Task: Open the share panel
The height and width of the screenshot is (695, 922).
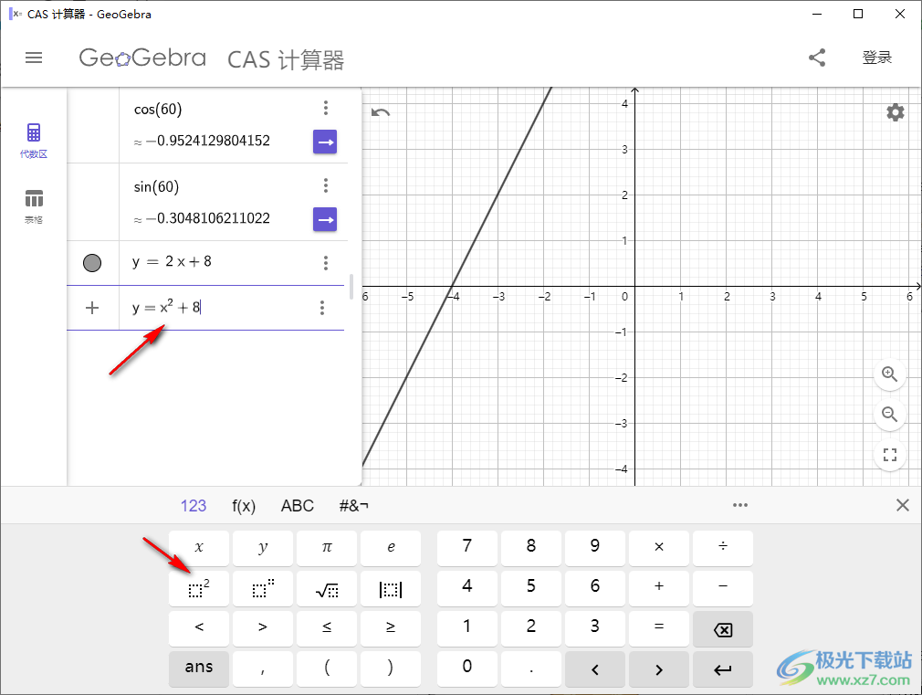Action: click(x=816, y=57)
